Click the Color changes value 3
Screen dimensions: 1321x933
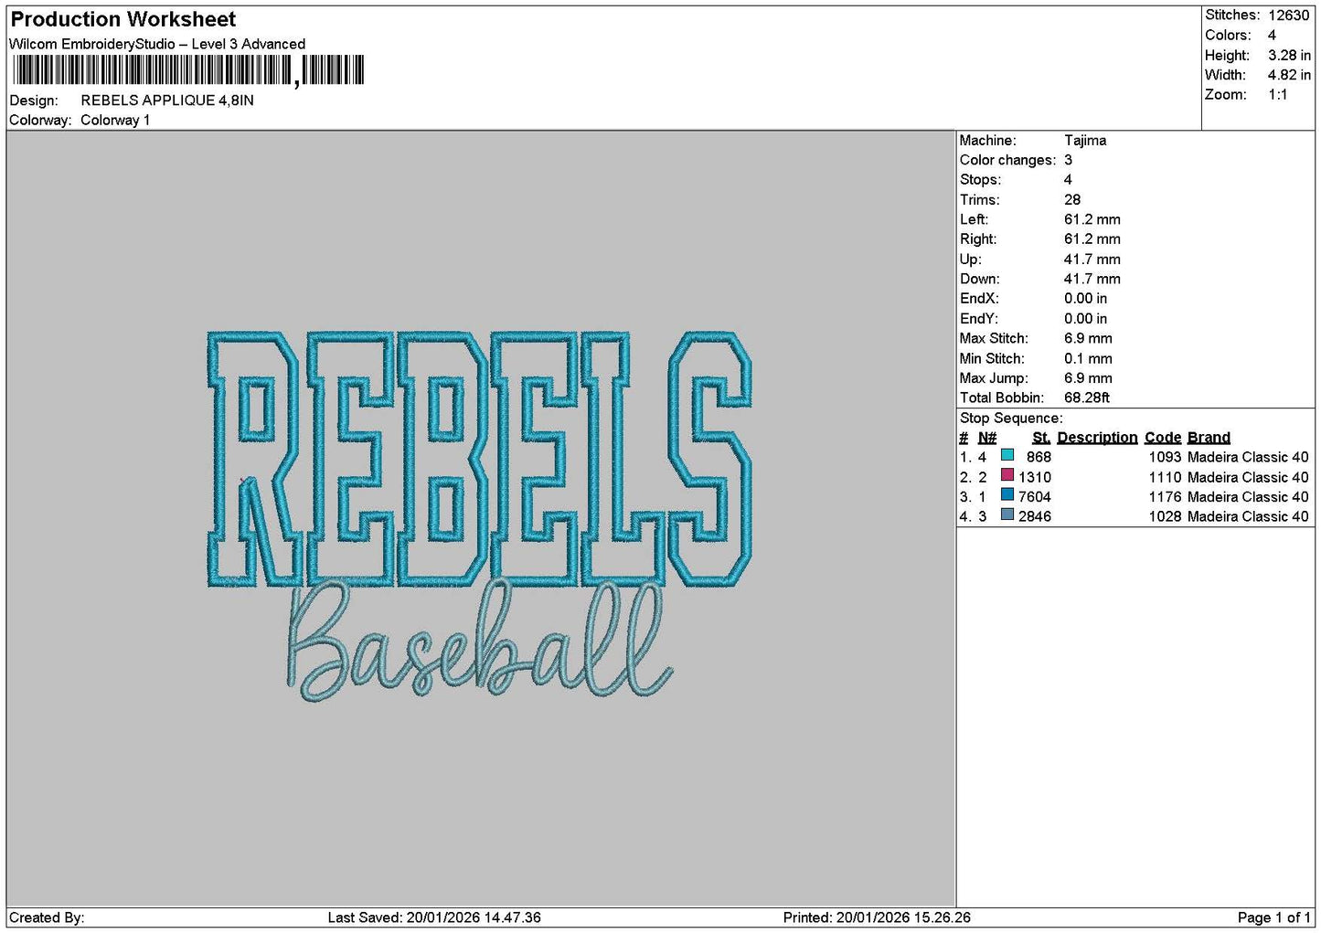(1069, 160)
